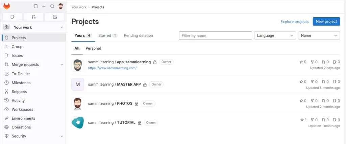This screenshot has height=144, width=346.
Task: Open merge requests shortcut button
Action: coord(33,17)
